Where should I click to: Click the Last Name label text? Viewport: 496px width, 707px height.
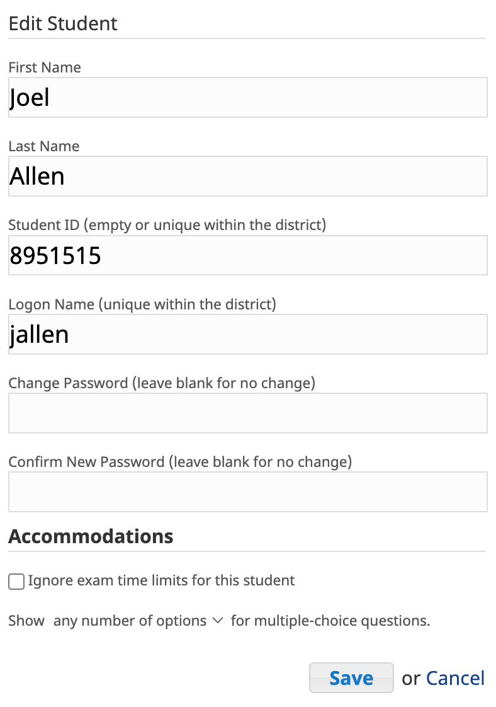click(43, 147)
